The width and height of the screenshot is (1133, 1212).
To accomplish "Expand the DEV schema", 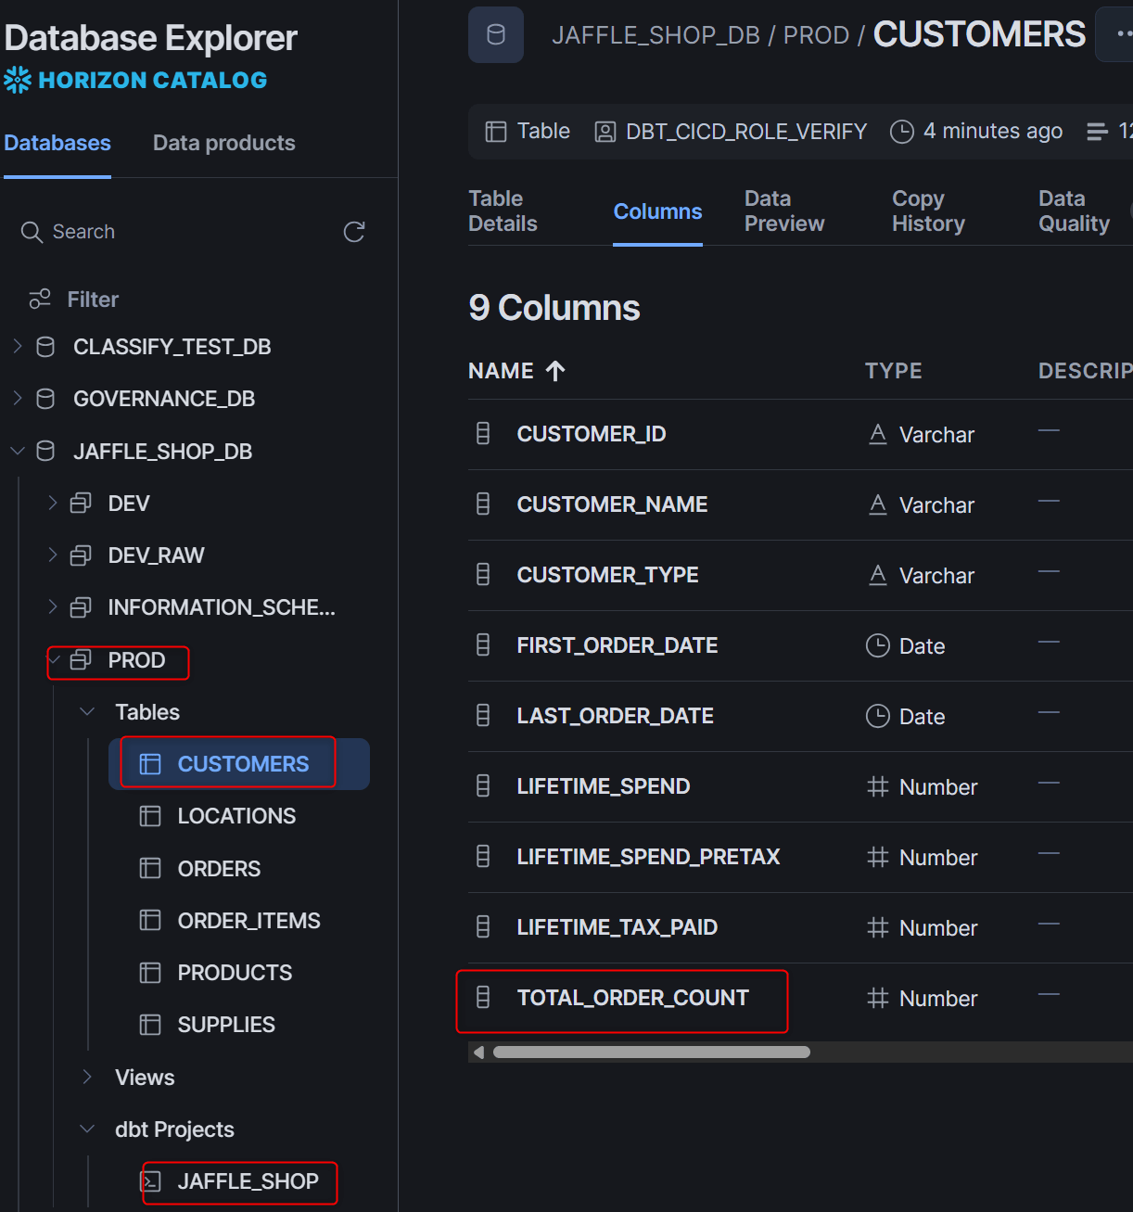I will point(53,503).
